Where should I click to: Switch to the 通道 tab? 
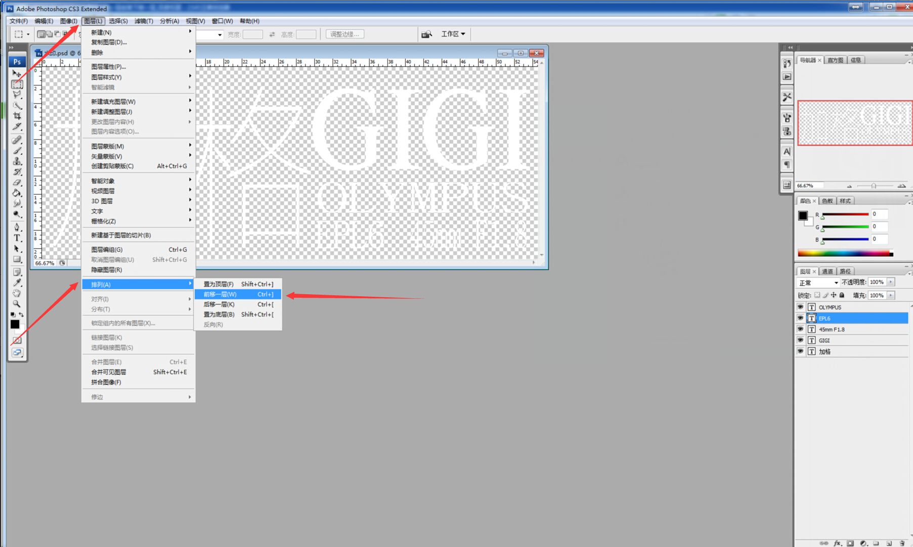tap(828, 271)
